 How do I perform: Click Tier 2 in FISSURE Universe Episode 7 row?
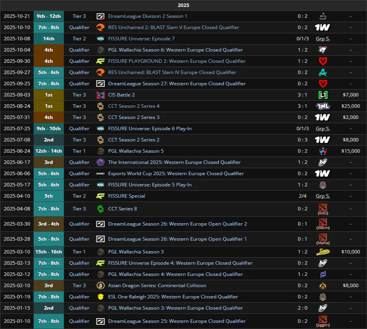[79, 39]
